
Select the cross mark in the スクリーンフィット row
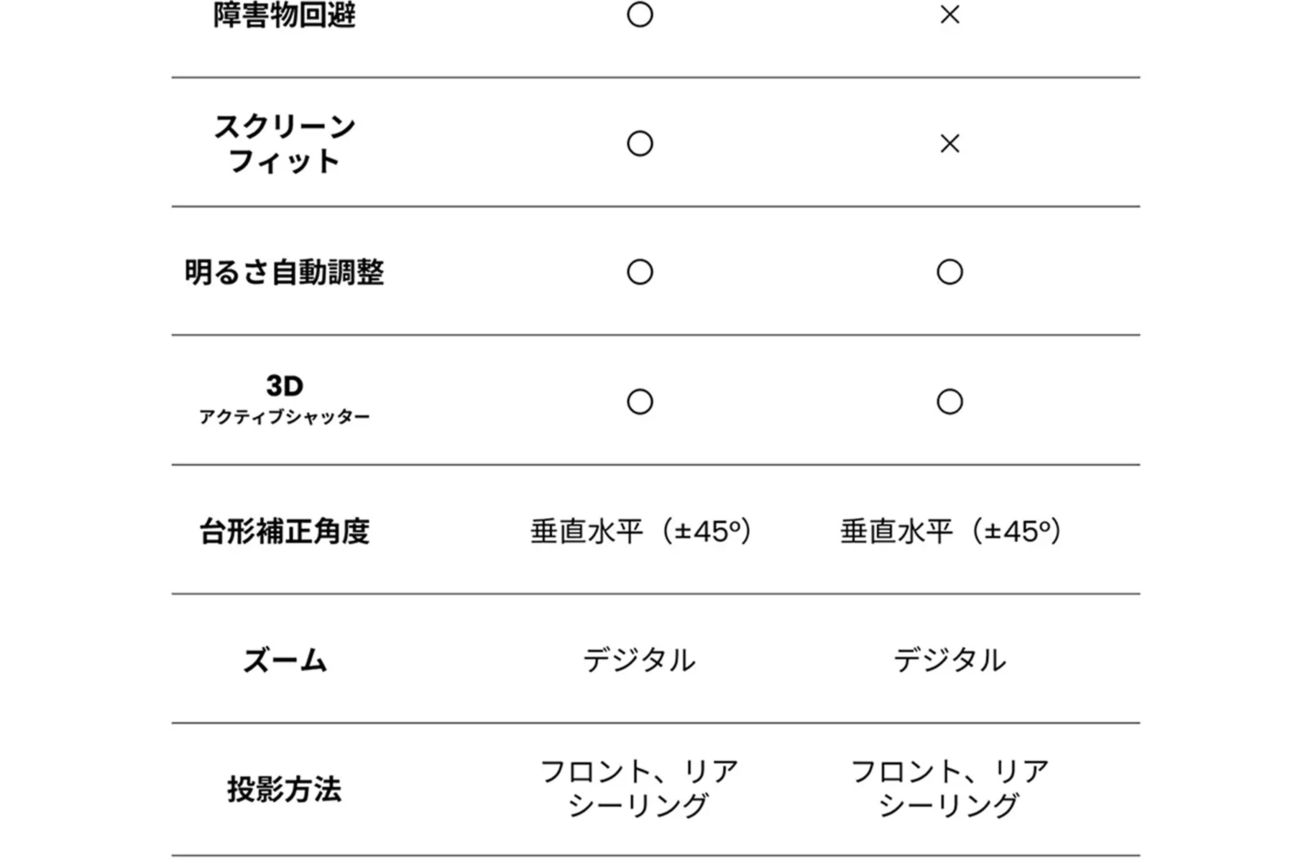click(x=950, y=144)
